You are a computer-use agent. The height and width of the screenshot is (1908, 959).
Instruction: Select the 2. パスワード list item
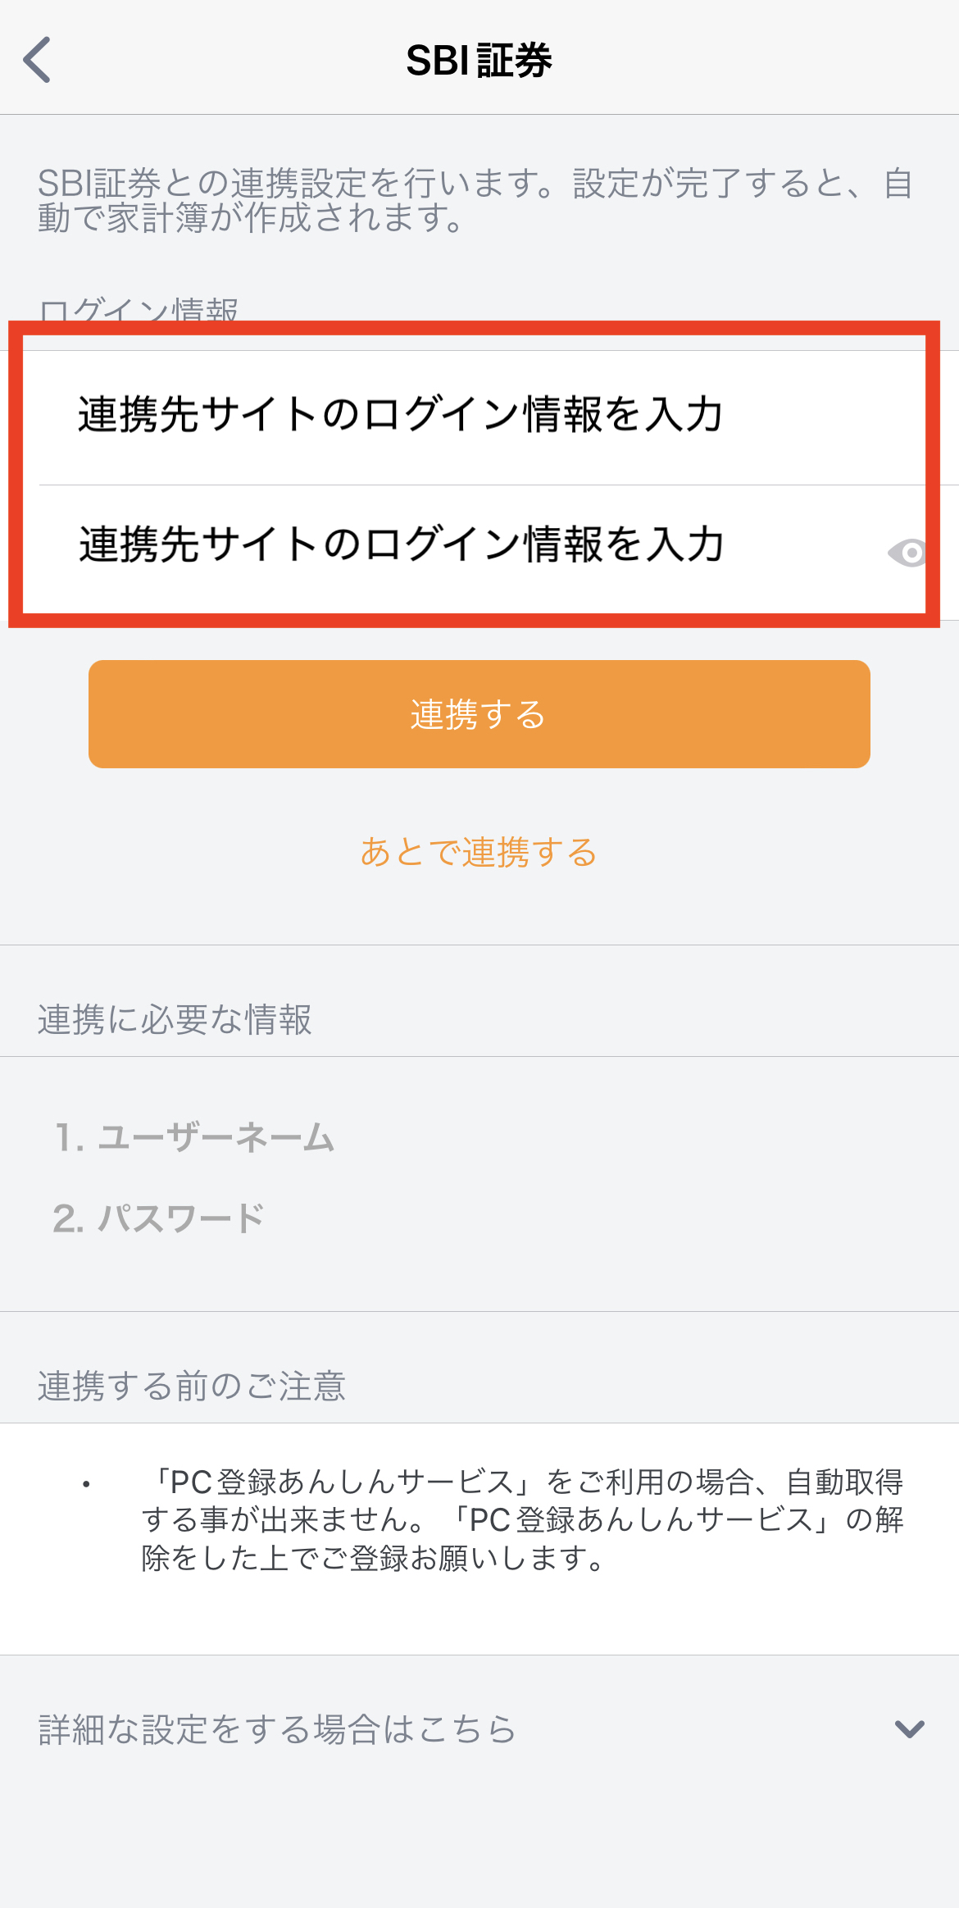click(x=159, y=1218)
